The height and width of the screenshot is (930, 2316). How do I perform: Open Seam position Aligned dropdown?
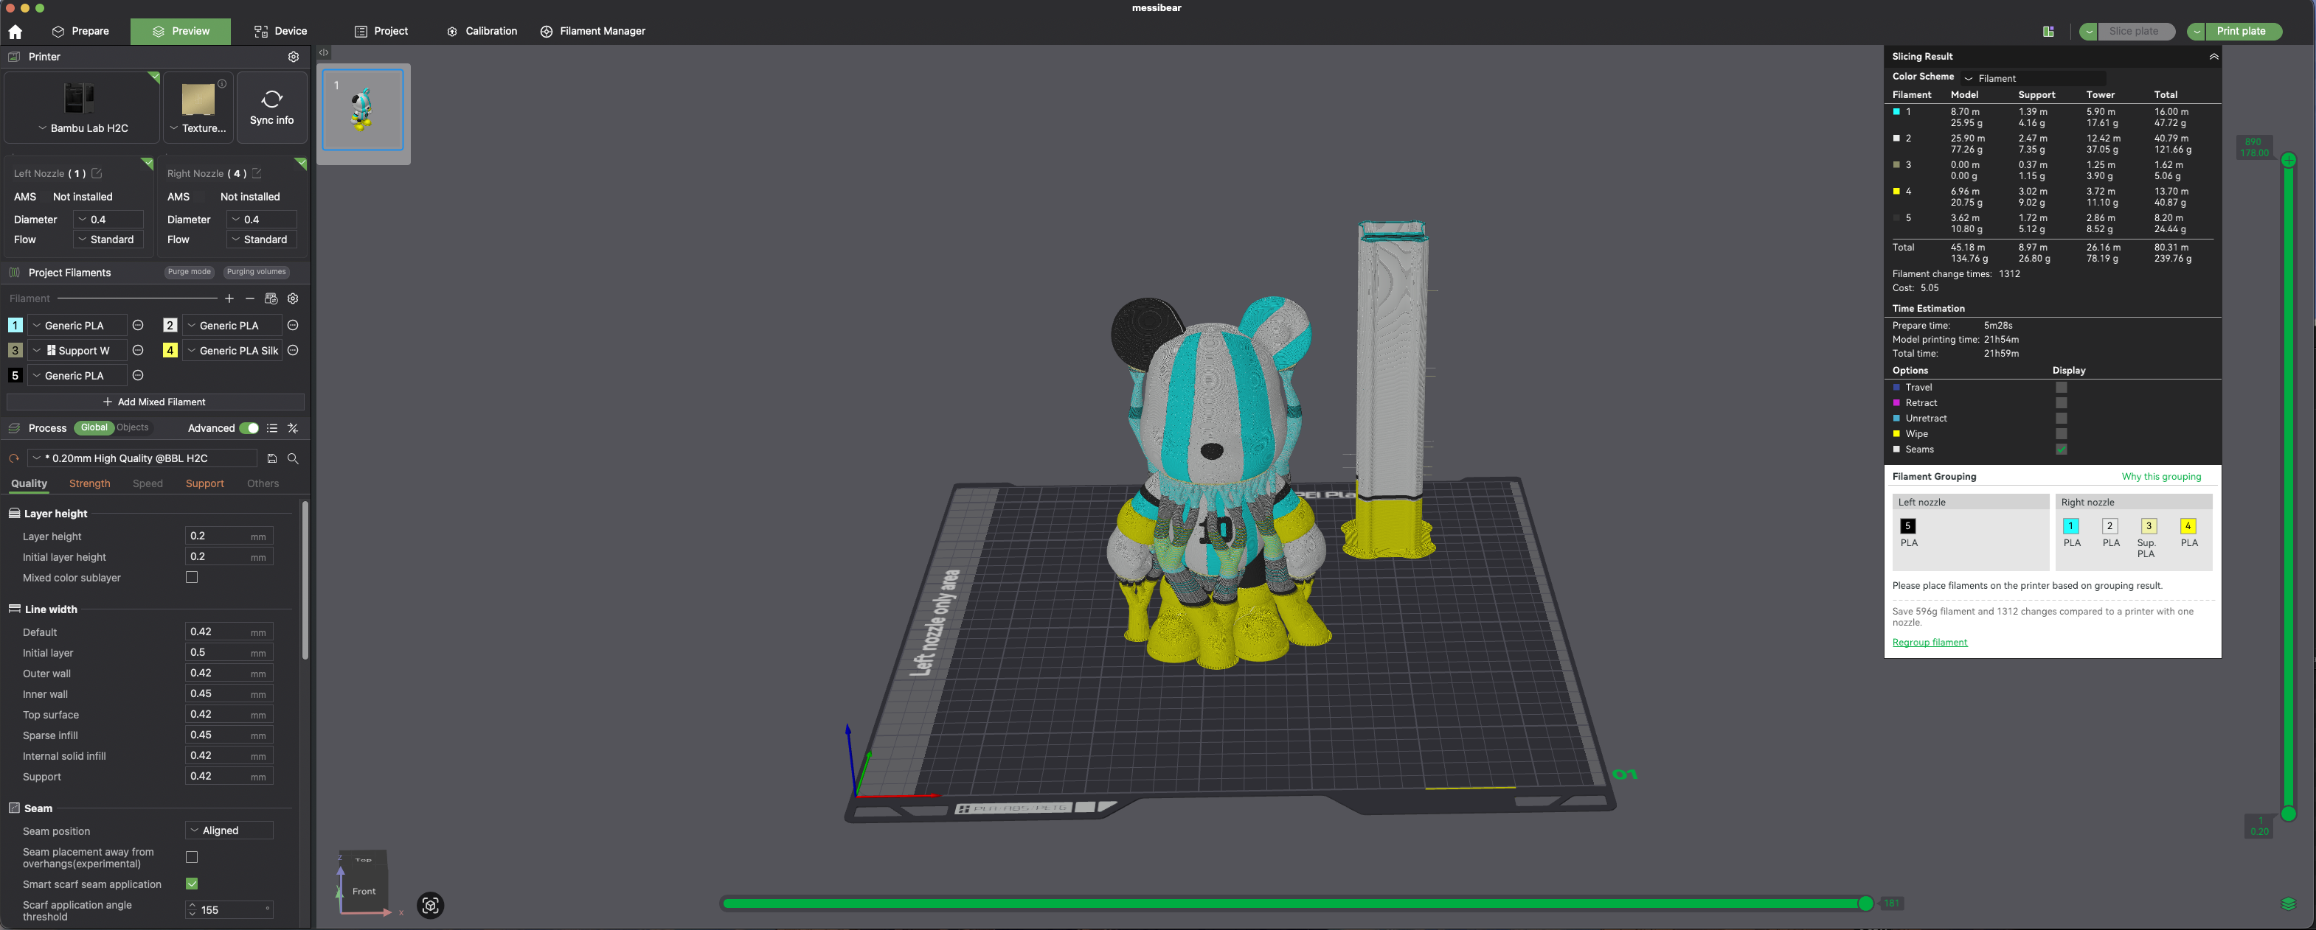[229, 831]
